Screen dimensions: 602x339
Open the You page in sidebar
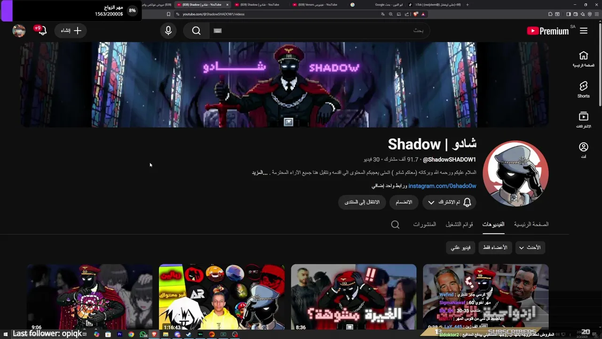click(584, 150)
